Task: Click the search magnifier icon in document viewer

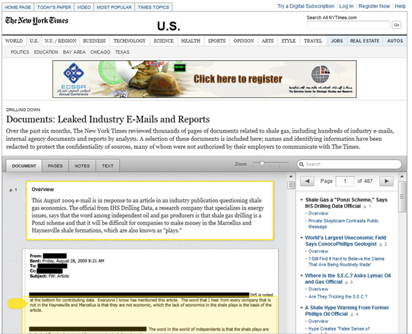Action: tap(302, 164)
